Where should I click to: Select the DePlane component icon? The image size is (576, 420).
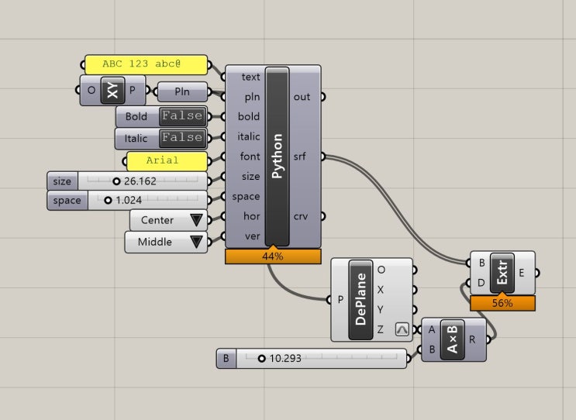click(x=360, y=300)
